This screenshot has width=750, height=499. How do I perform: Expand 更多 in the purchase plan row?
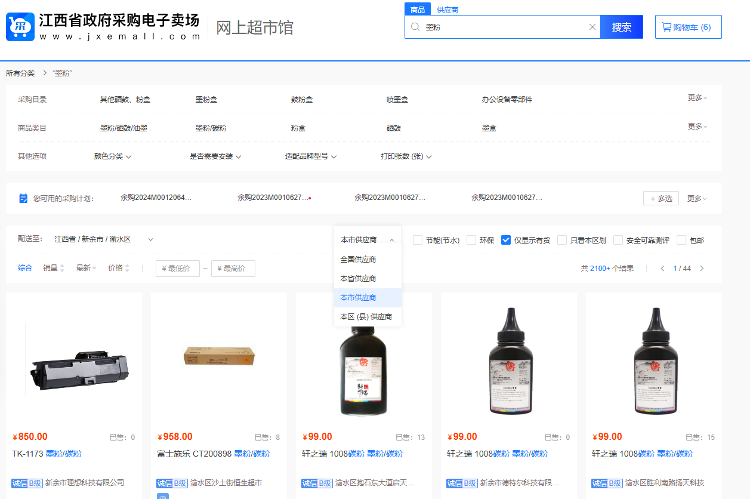coord(697,199)
